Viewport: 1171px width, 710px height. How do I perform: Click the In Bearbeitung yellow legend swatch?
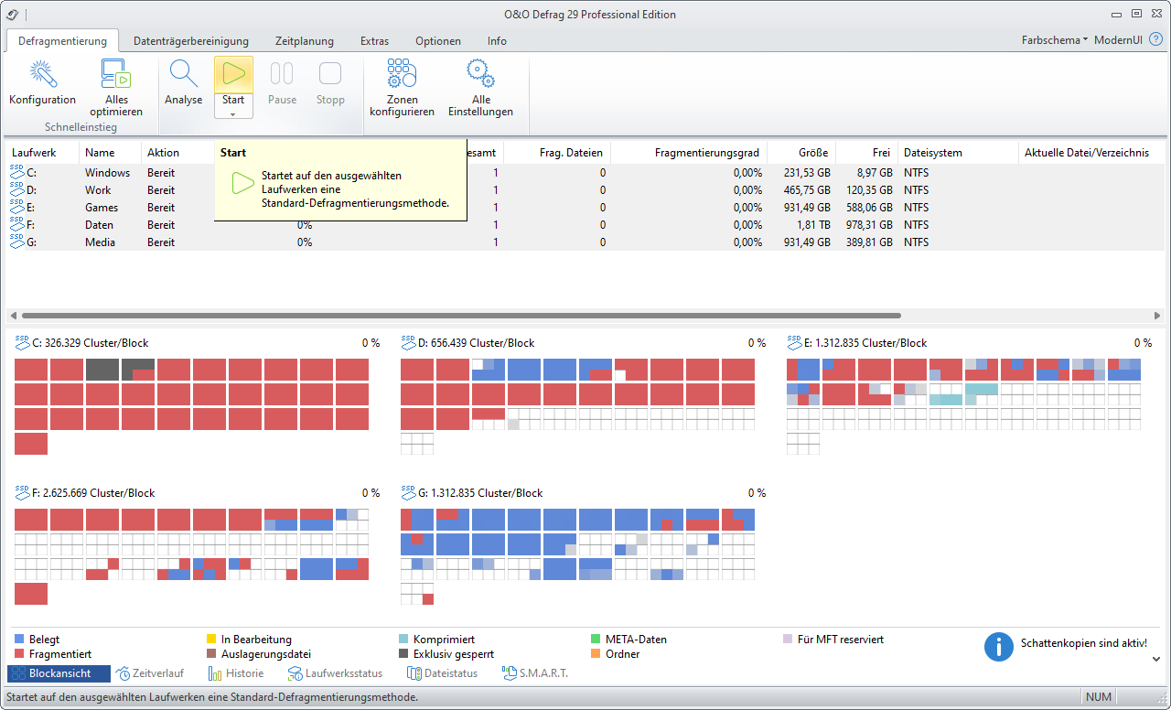[212, 640]
